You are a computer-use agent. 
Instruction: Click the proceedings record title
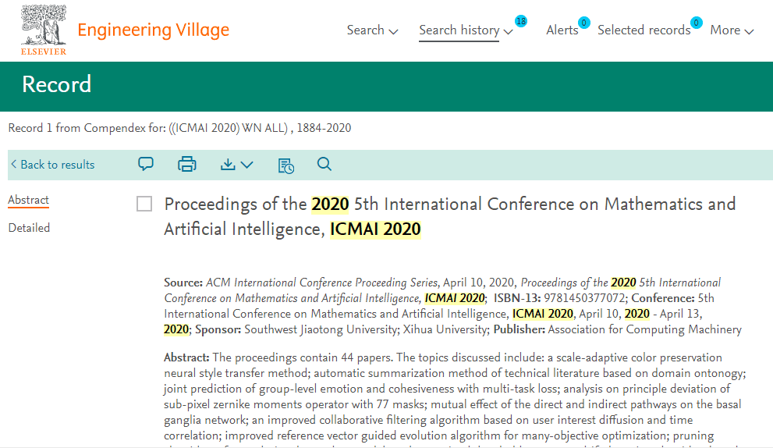click(x=449, y=217)
